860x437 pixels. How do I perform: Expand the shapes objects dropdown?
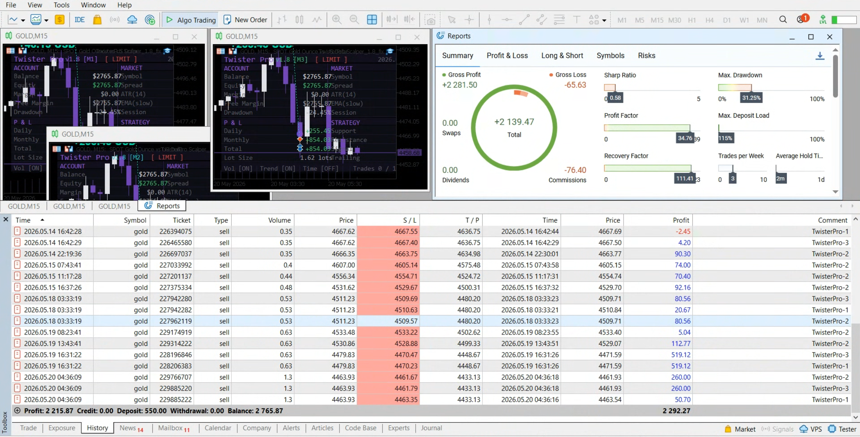click(604, 20)
